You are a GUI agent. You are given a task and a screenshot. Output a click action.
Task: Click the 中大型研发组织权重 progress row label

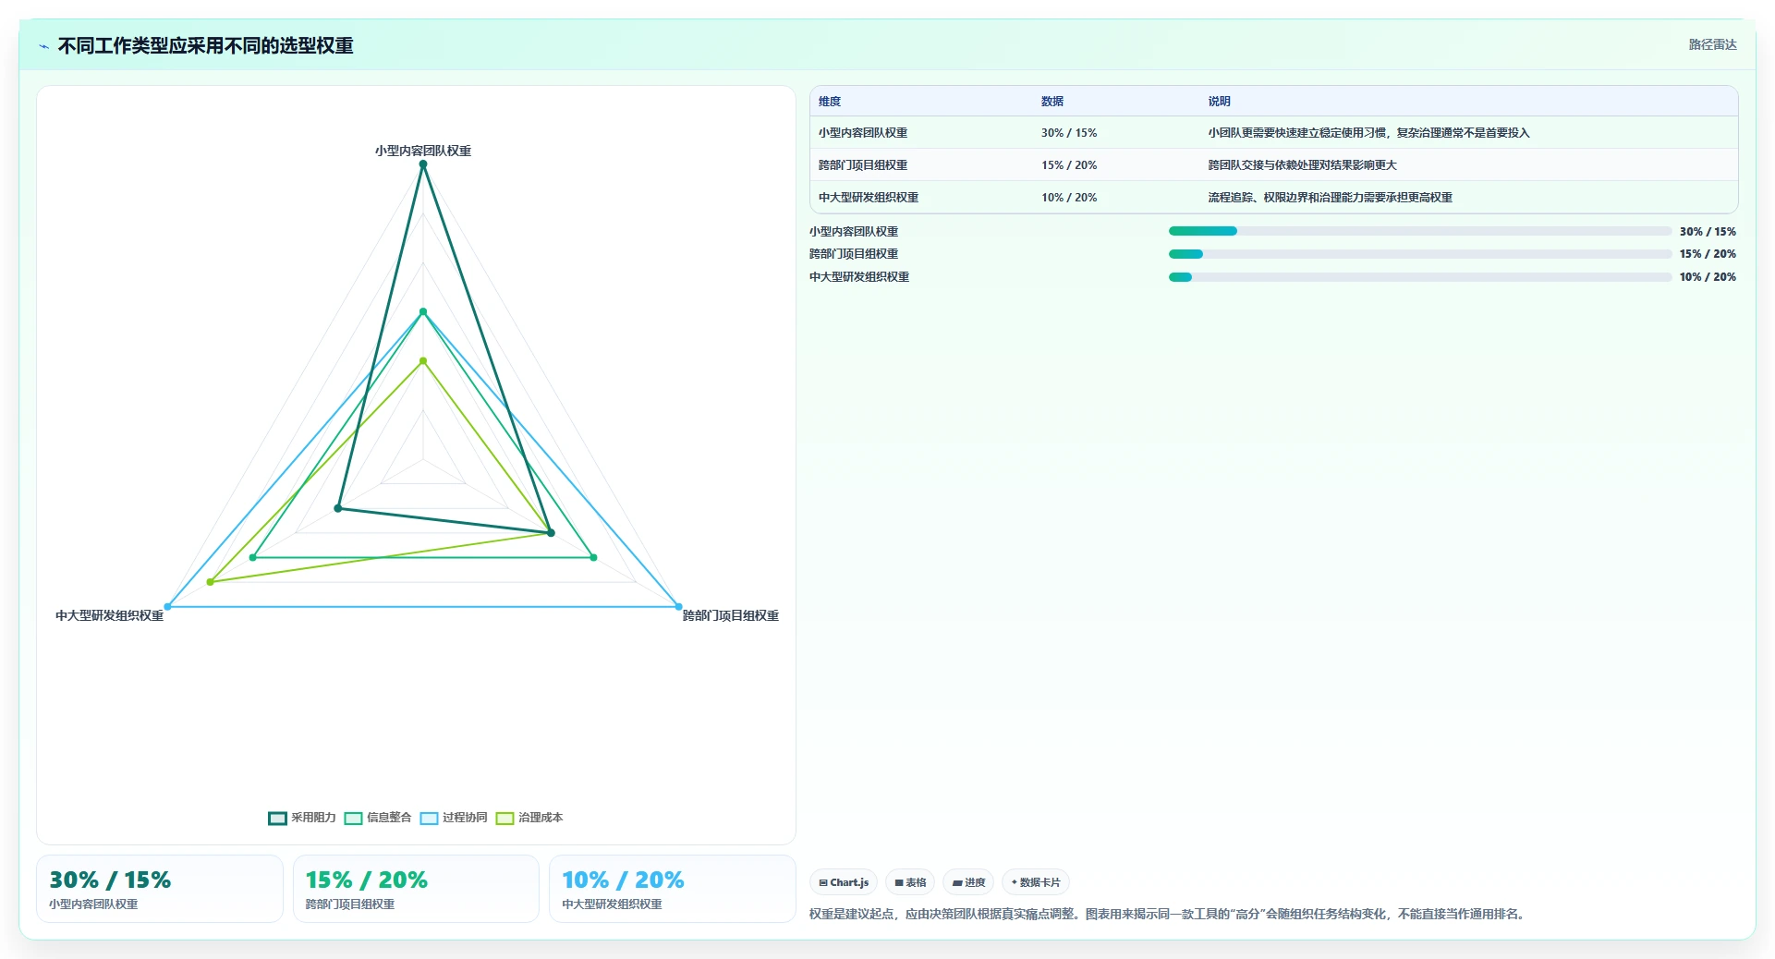(859, 277)
